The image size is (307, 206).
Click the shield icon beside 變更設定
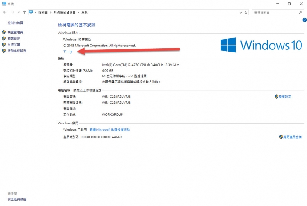[x=276, y=97]
